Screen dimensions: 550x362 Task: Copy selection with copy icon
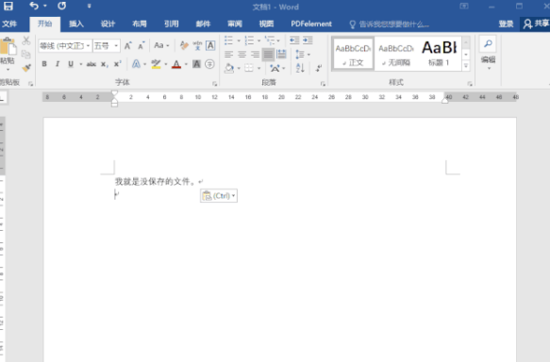[26, 55]
